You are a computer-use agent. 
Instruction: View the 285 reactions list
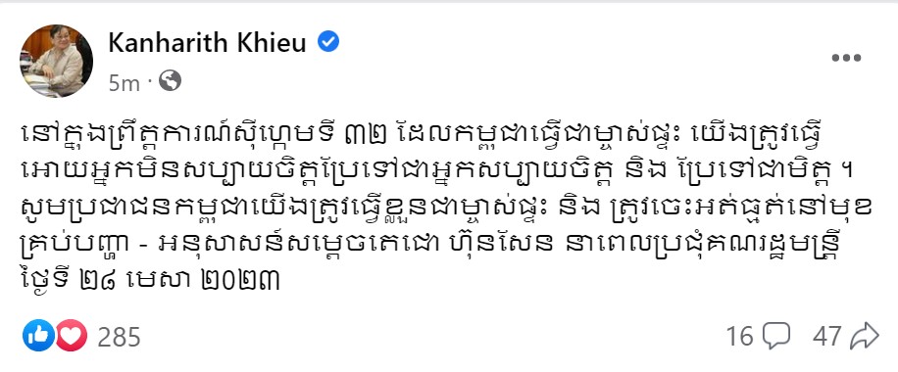119,337
